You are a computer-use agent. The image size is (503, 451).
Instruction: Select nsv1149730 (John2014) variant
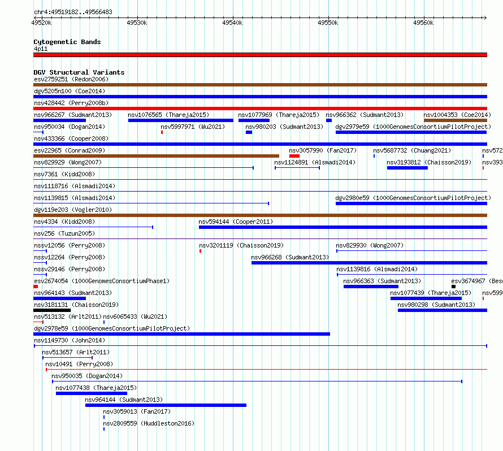(261, 346)
